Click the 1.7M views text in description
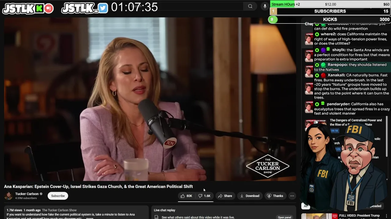This screenshot has width=391, height=219. 14,210
